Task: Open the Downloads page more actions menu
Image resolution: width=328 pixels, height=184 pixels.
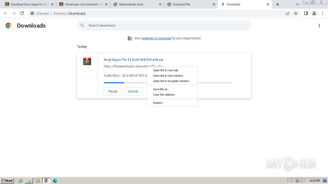Action: click(x=319, y=26)
